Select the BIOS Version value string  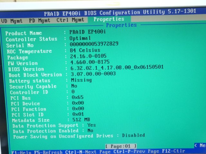pos(117,68)
